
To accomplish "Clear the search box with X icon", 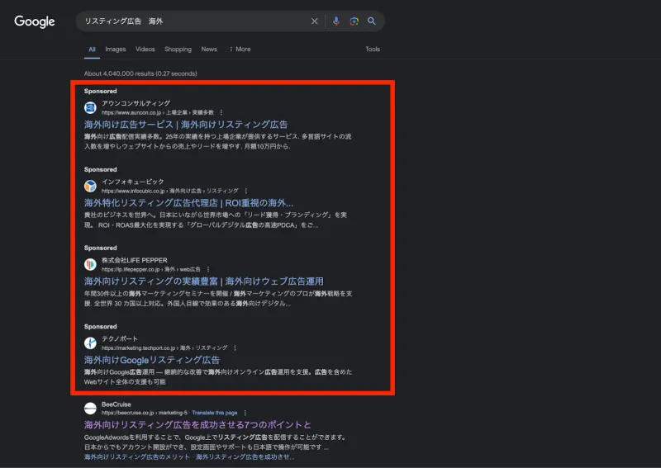I will (x=315, y=21).
